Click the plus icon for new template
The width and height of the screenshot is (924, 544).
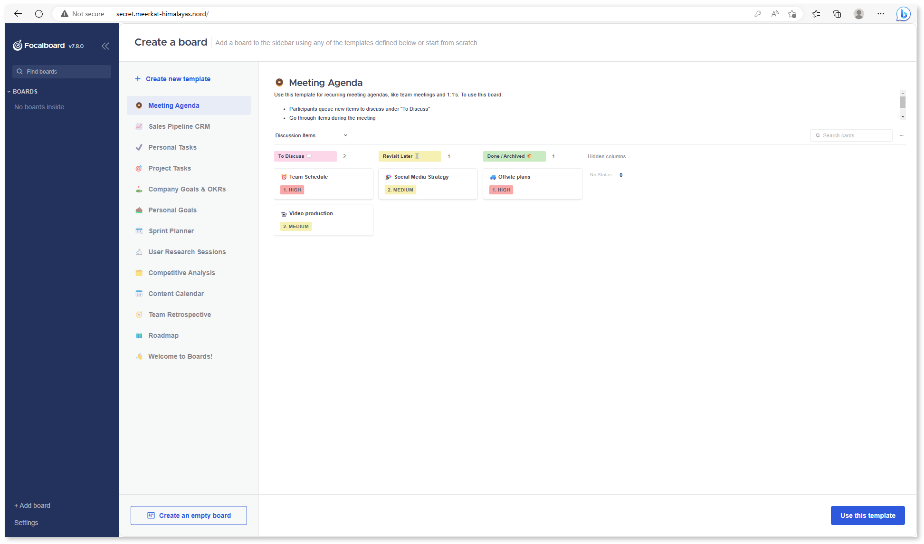(138, 79)
